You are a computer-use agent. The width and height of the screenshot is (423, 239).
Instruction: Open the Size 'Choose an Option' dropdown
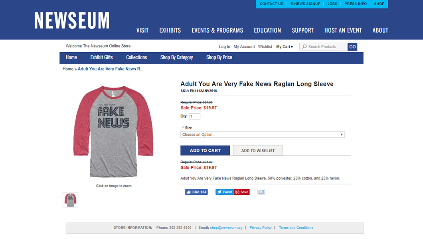click(262, 134)
